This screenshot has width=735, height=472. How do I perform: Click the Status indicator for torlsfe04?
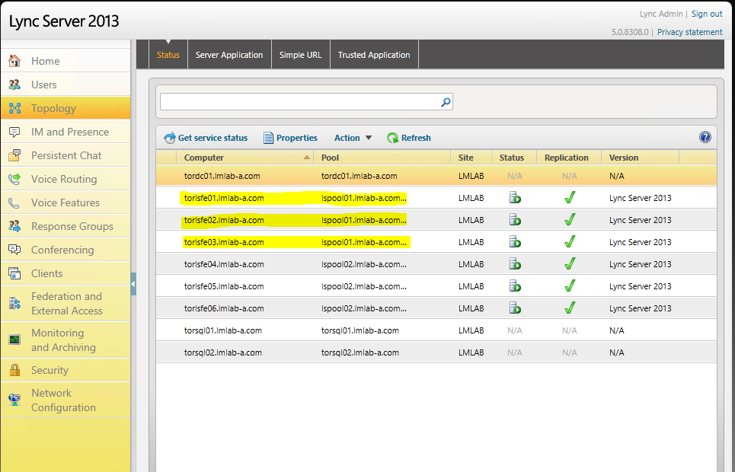(514, 263)
